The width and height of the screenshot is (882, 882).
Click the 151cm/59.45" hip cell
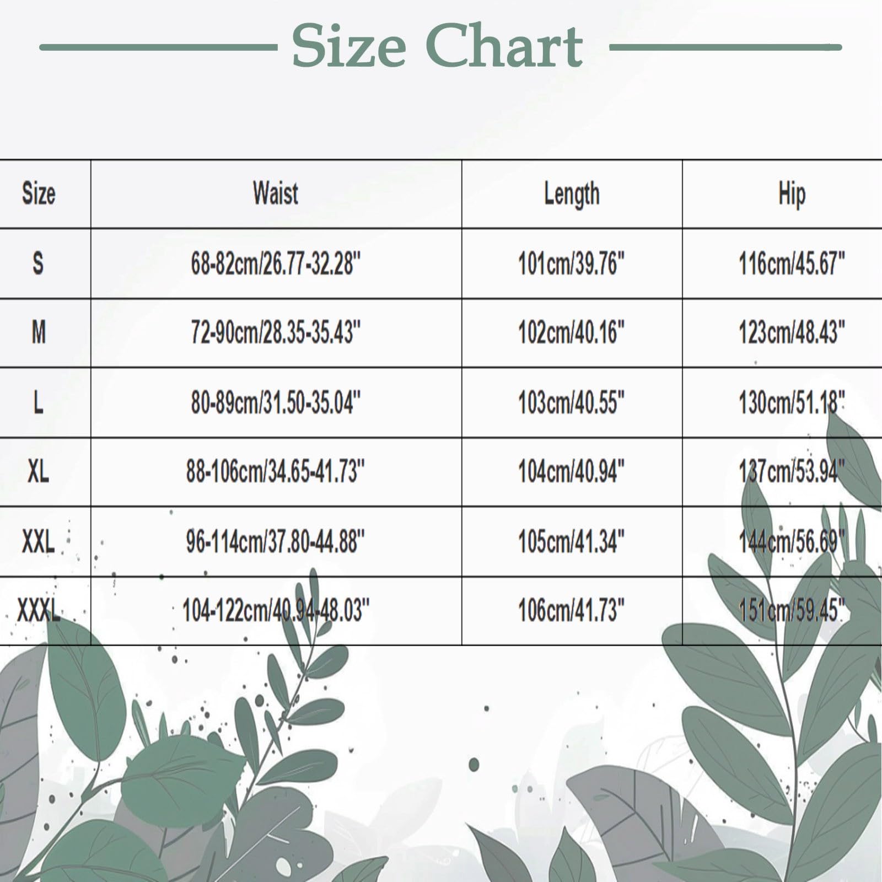click(x=792, y=611)
